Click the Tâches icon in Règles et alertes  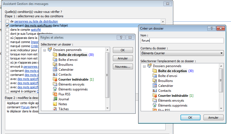[55, 109]
